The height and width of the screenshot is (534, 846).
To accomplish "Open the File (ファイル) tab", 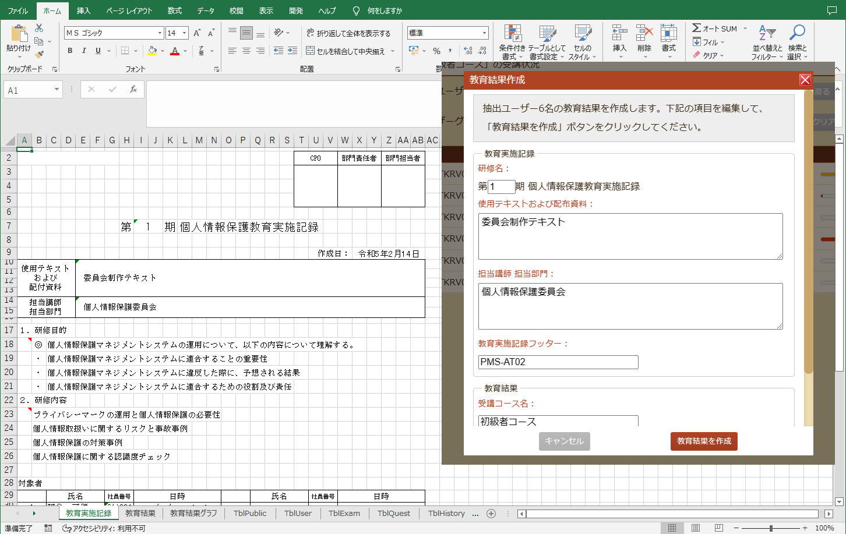I will (17, 10).
